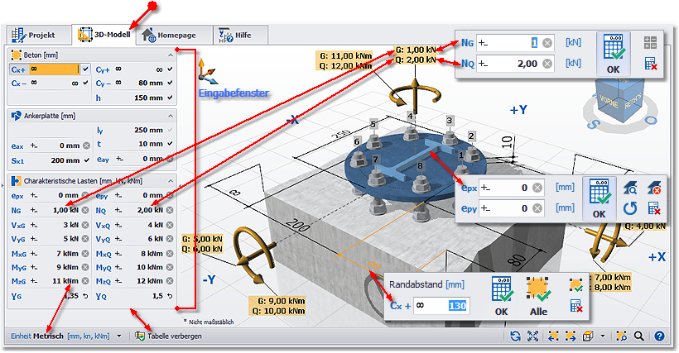Switch to the Projekt tab

coord(39,35)
